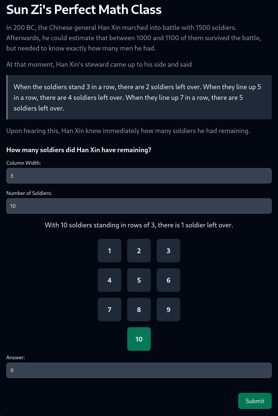Select the highlighted green soldier tile 10

click(x=139, y=339)
